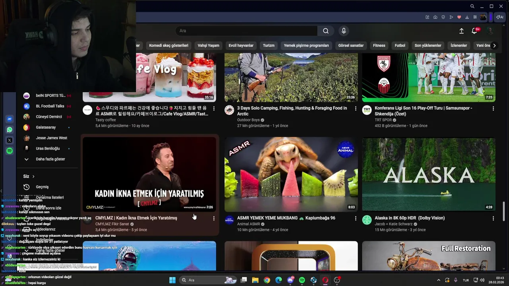Open options menu for Tasty coffee video
This screenshot has width=509, height=286.
pos(214,108)
